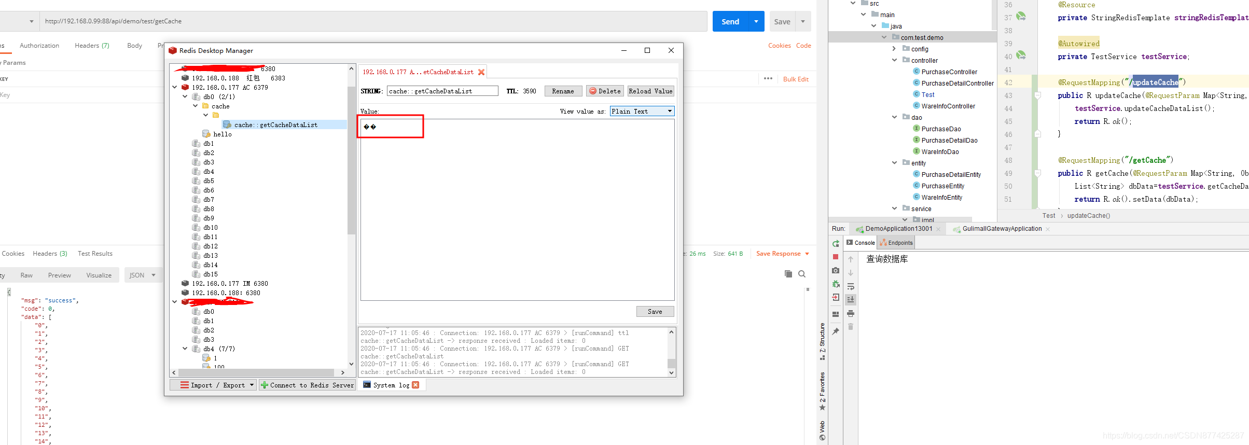1249x445 pixels.
Task: Select cache::getCacheDataList key in tree
Action: 275,125
